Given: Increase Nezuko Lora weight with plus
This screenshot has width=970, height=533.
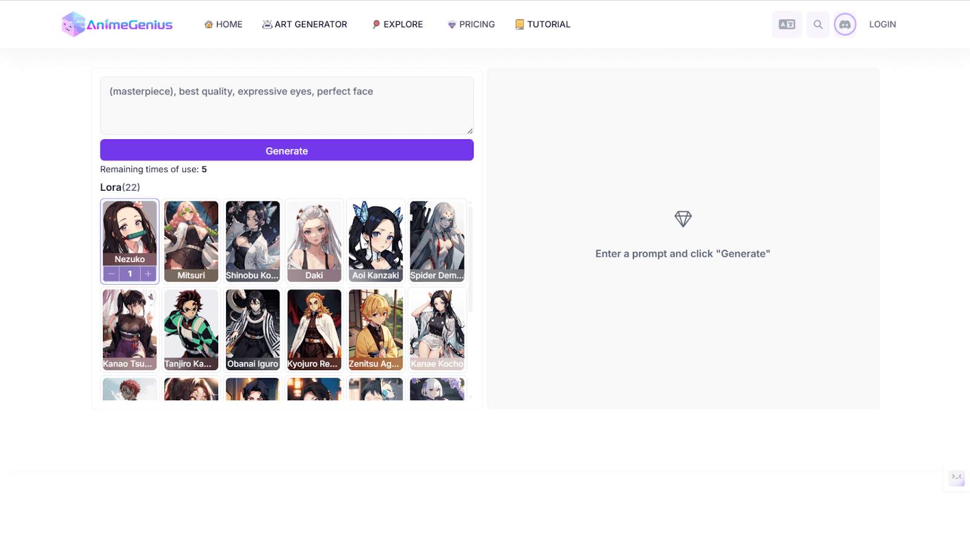Looking at the screenshot, I should click(148, 274).
